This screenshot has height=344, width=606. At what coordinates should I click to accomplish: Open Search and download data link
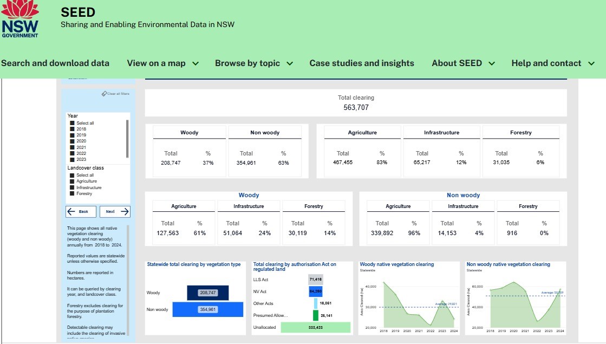(55, 63)
